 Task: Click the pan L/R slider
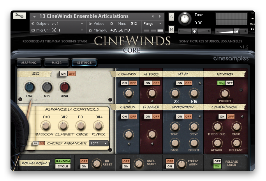pyautogui.click(x=194, y=31)
